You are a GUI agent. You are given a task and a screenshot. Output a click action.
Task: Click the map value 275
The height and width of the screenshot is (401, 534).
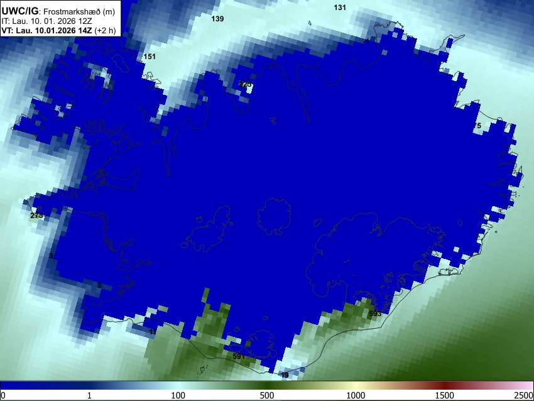tap(36, 216)
